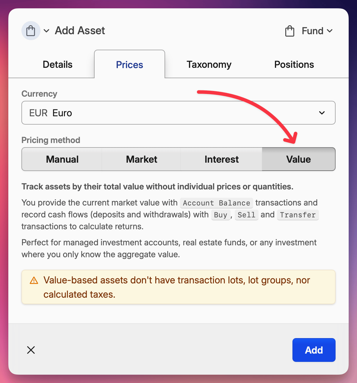The height and width of the screenshot is (383, 357).
Task: Switch to the Taxonomy tab
Action: tap(209, 65)
